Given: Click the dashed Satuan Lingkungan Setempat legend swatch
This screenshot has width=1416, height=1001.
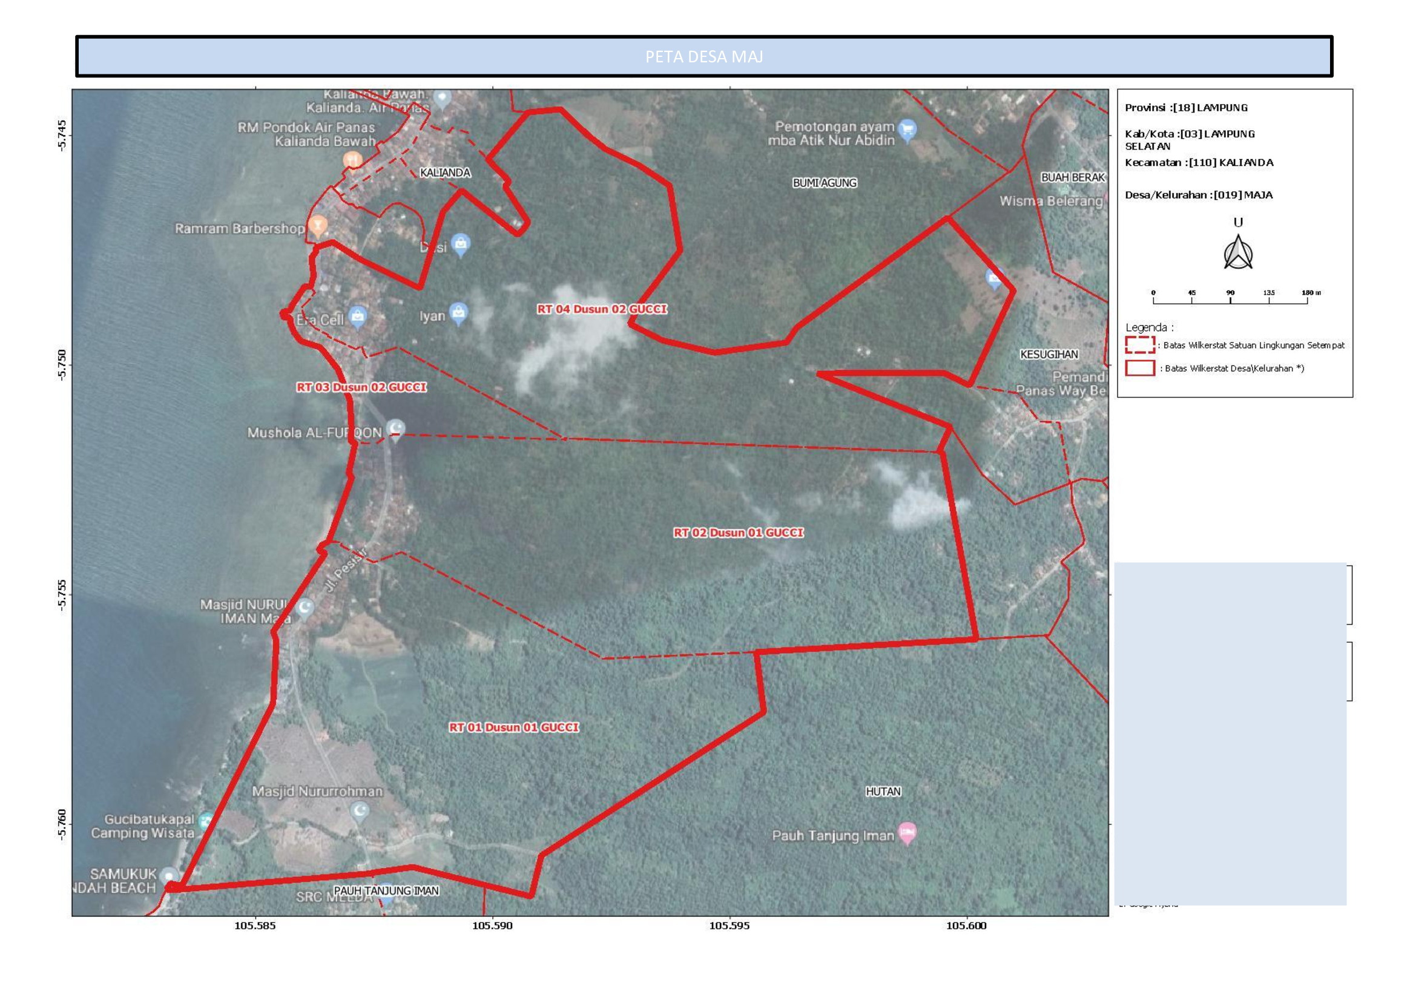Looking at the screenshot, I should click(x=1140, y=344).
